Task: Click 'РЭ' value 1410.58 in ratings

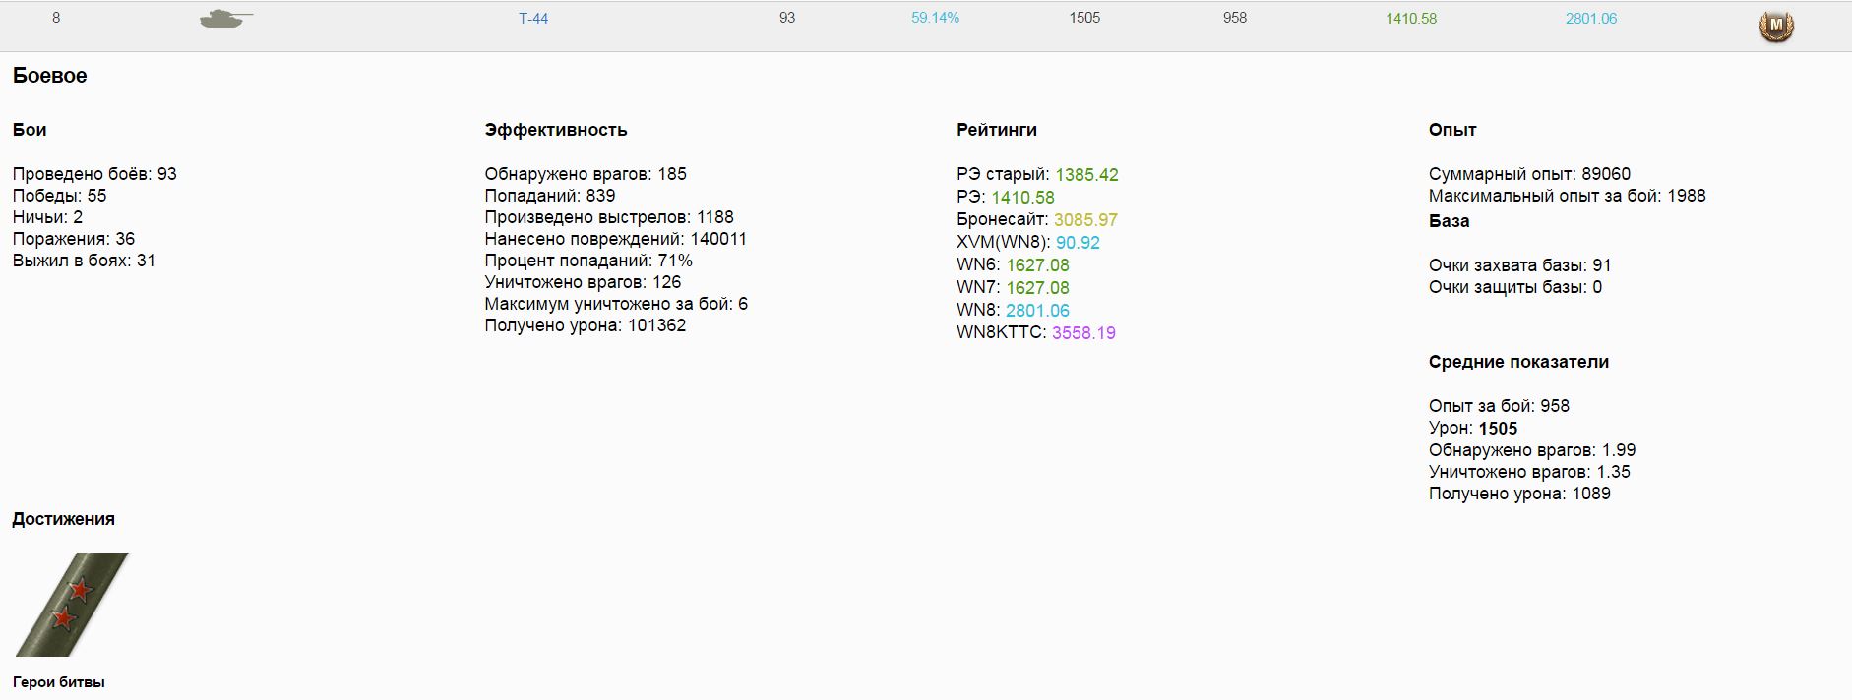Action: pos(1022,198)
